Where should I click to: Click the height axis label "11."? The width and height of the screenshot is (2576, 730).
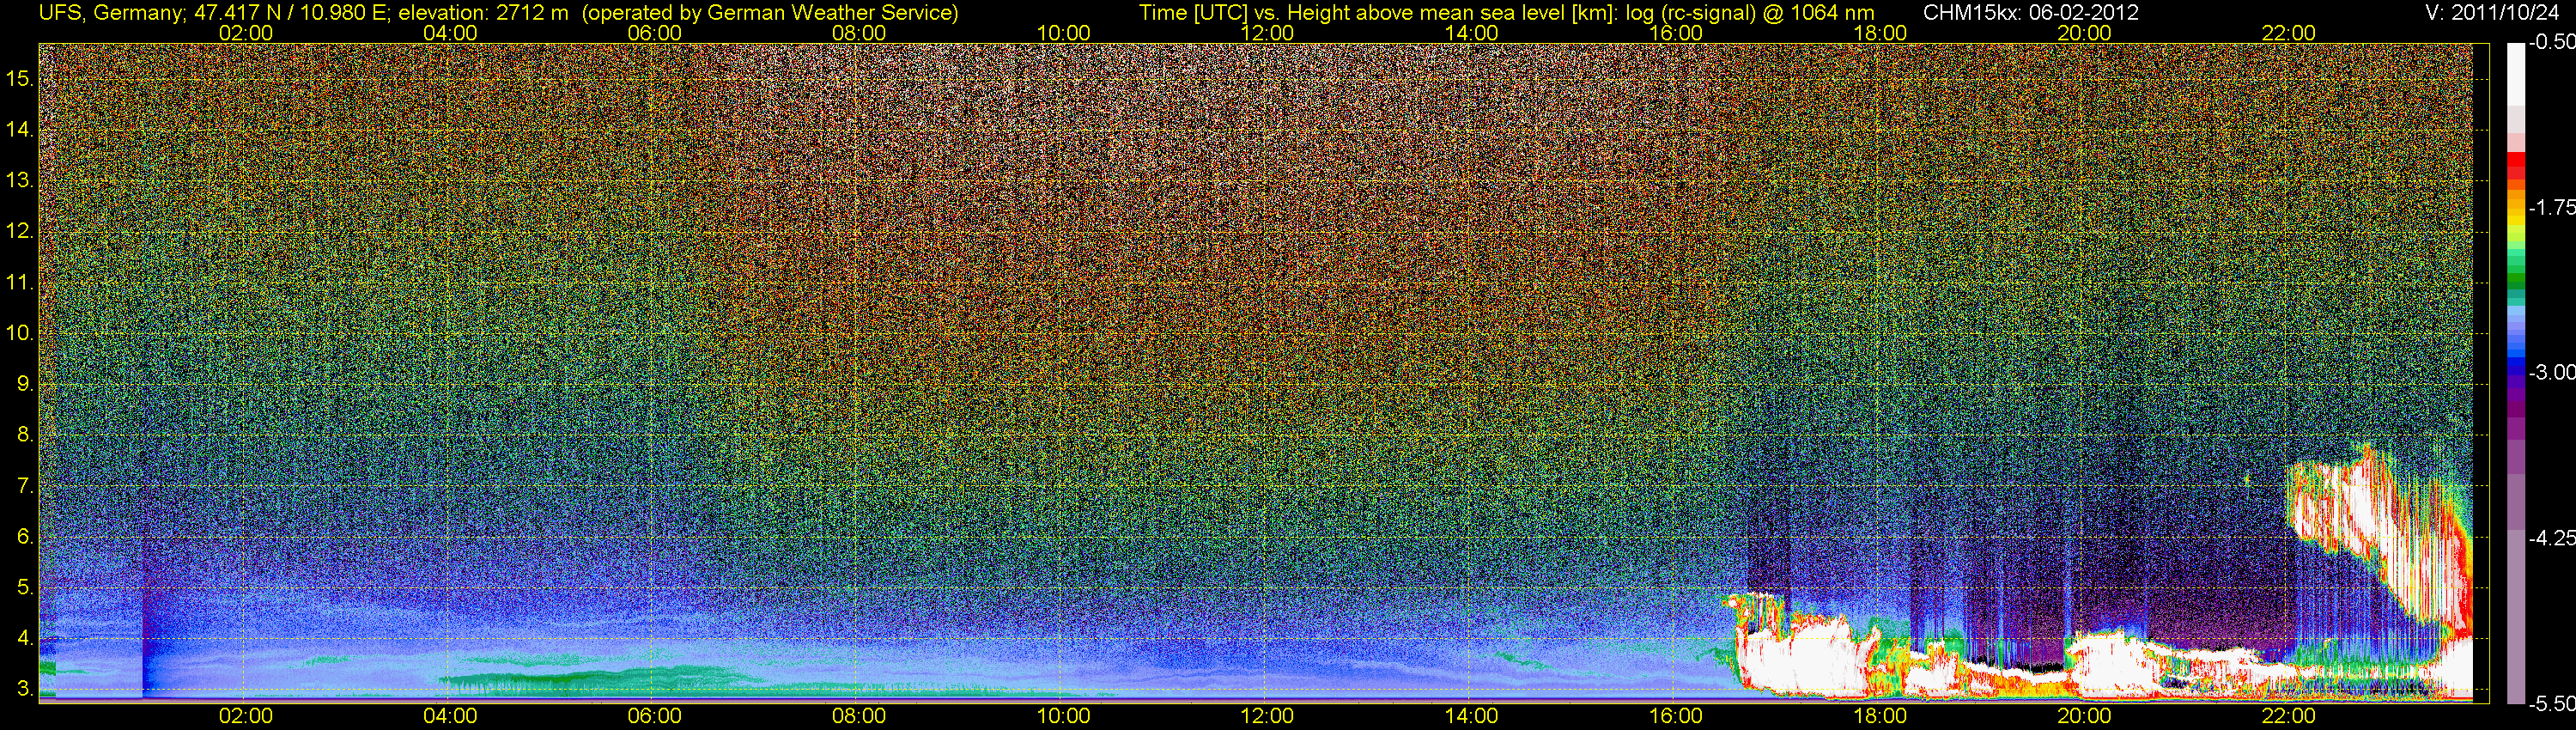click(x=20, y=282)
